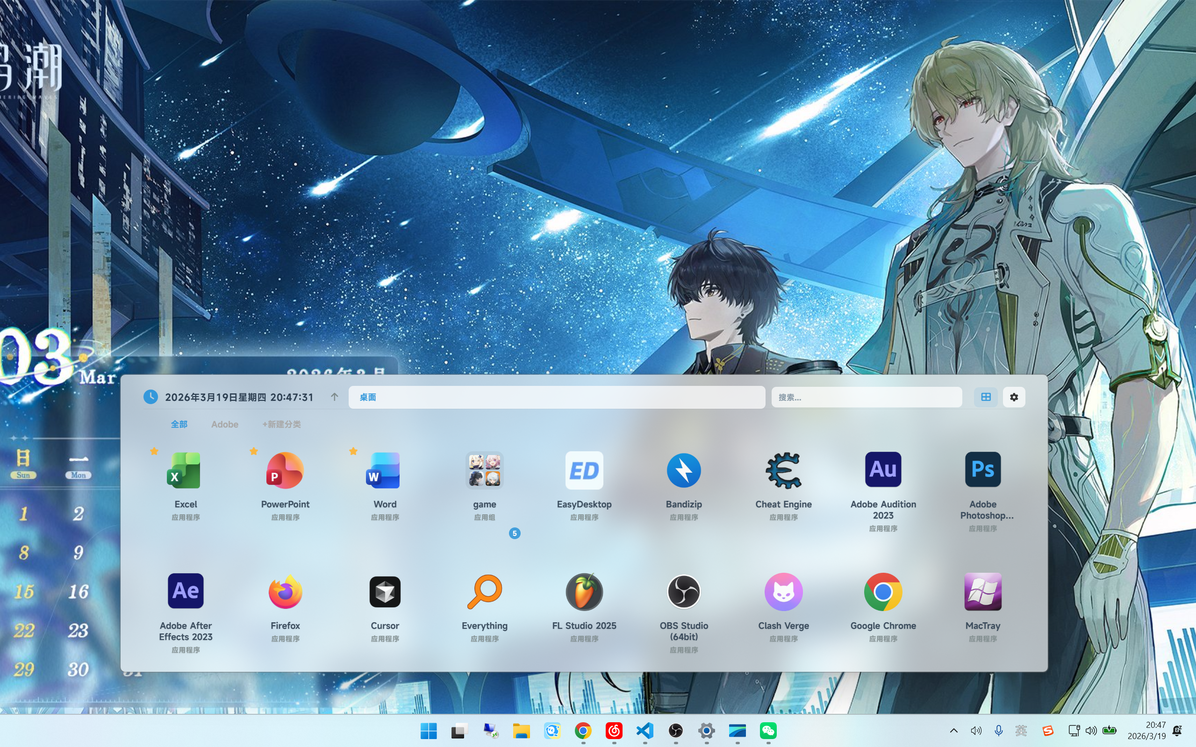Open the game app group
Screen dimensions: 1196x747
coord(484,470)
